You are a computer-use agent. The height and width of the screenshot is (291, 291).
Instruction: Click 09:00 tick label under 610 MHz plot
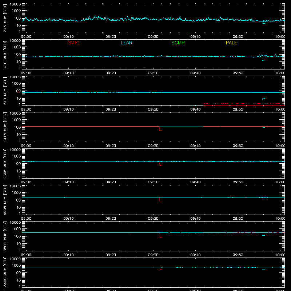[x=26, y=109]
